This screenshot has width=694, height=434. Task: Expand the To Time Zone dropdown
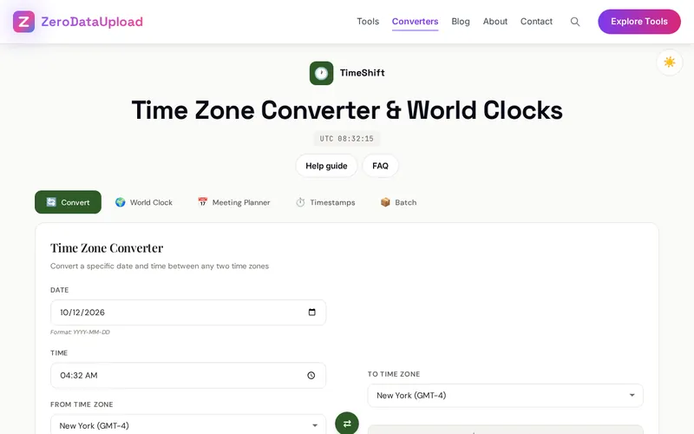(505, 396)
